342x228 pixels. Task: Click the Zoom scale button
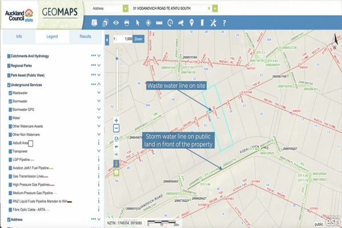(138, 39)
